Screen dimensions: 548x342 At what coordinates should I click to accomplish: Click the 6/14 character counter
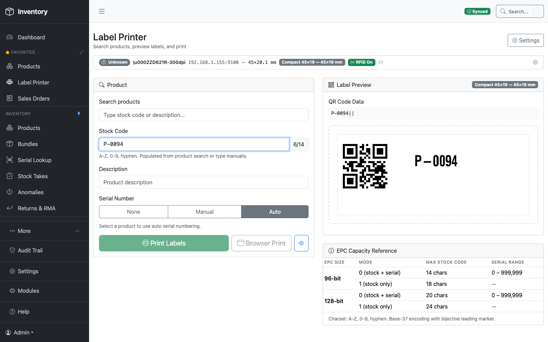pos(299,144)
